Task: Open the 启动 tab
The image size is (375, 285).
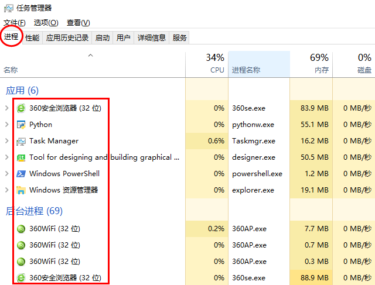Action: tap(103, 38)
